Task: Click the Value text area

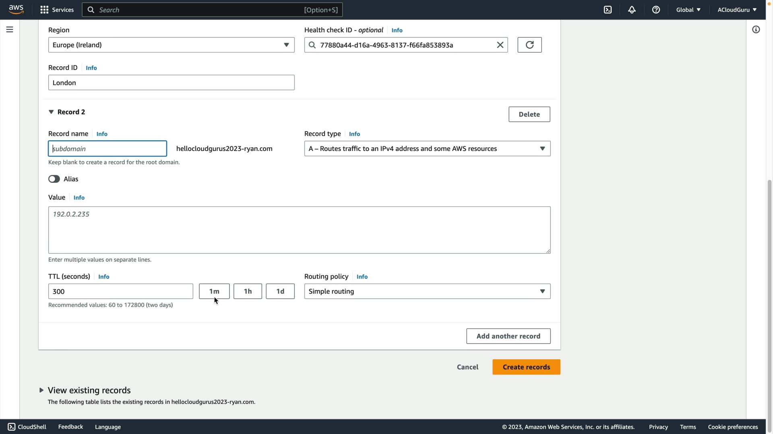Action: (299, 230)
